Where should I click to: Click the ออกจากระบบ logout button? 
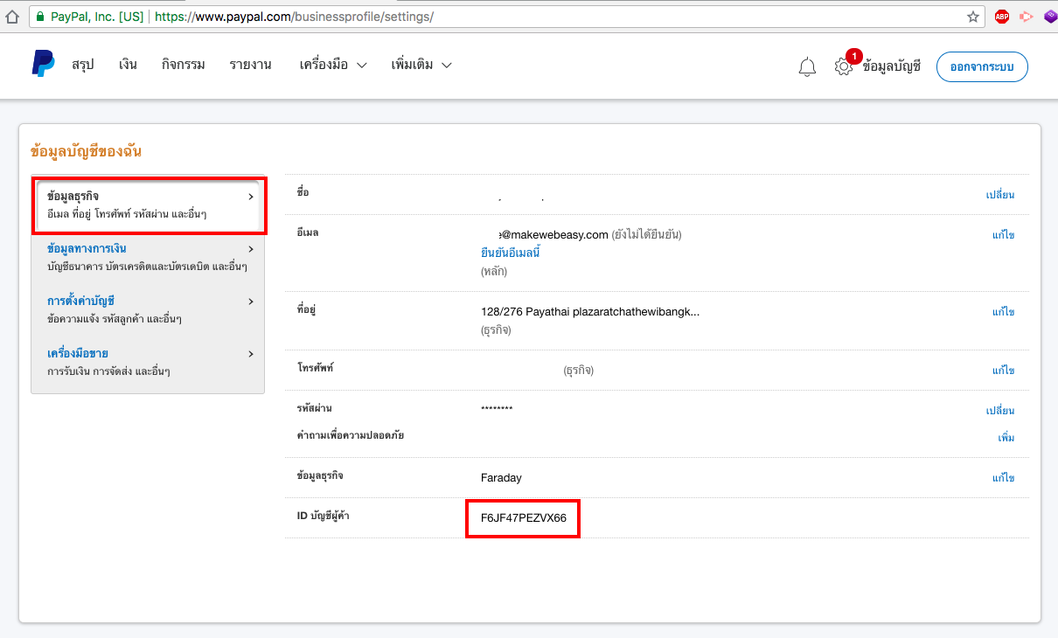pyautogui.click(x=981, y=66)
